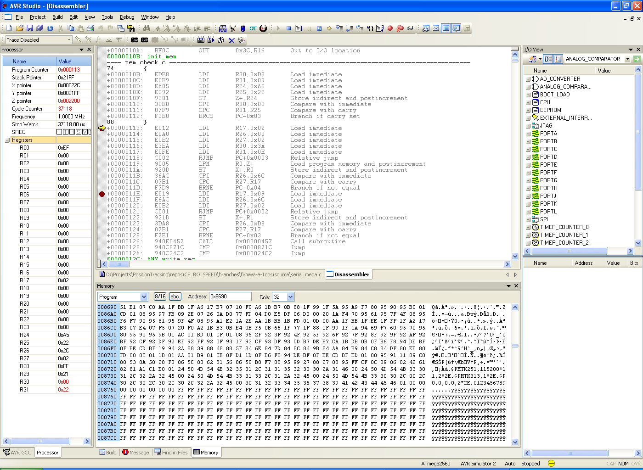The height and width of the screenshot is (470, 643).
Task: Open the Message tab
Action: click(x=135, y=453)
